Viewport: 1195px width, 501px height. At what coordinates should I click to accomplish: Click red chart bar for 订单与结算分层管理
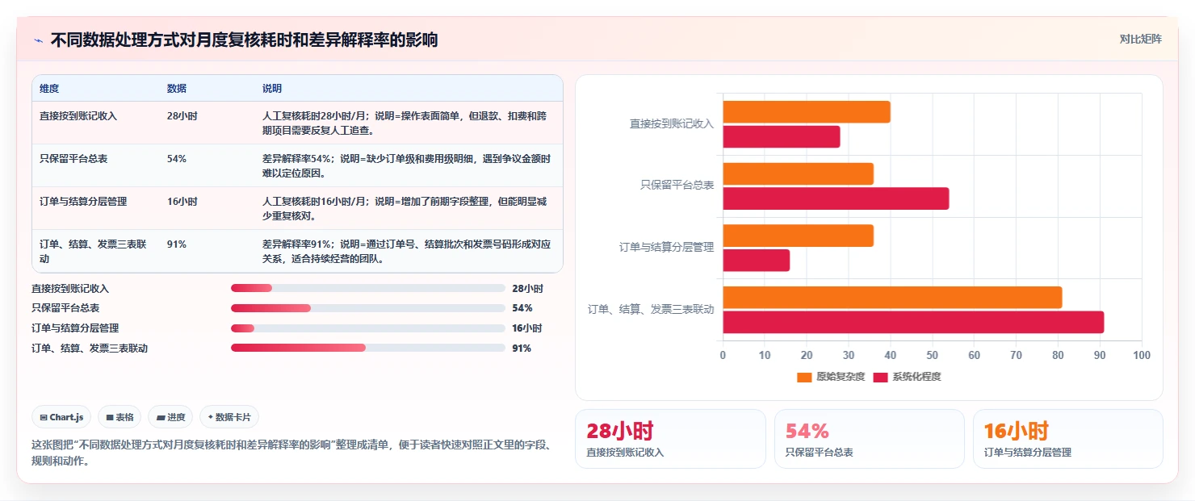pos(757,261)
